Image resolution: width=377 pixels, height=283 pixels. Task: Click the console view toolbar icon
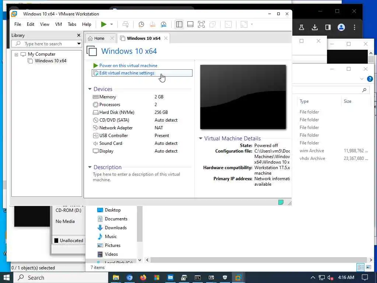pos(228,24)
